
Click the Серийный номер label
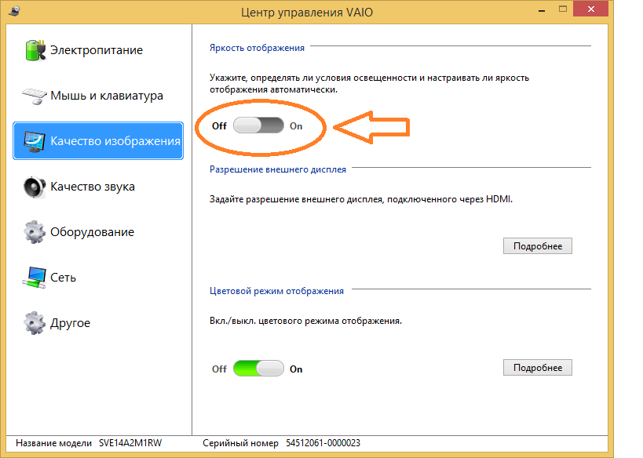point(240,443)
